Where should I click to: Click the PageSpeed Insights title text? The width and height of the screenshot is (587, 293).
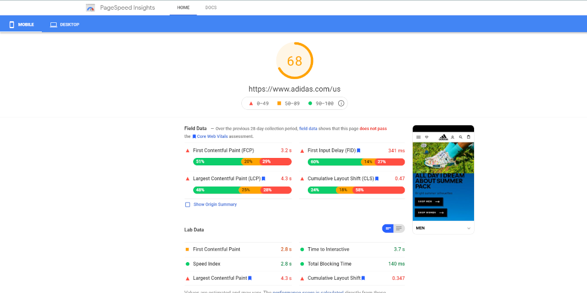point(128,8)
